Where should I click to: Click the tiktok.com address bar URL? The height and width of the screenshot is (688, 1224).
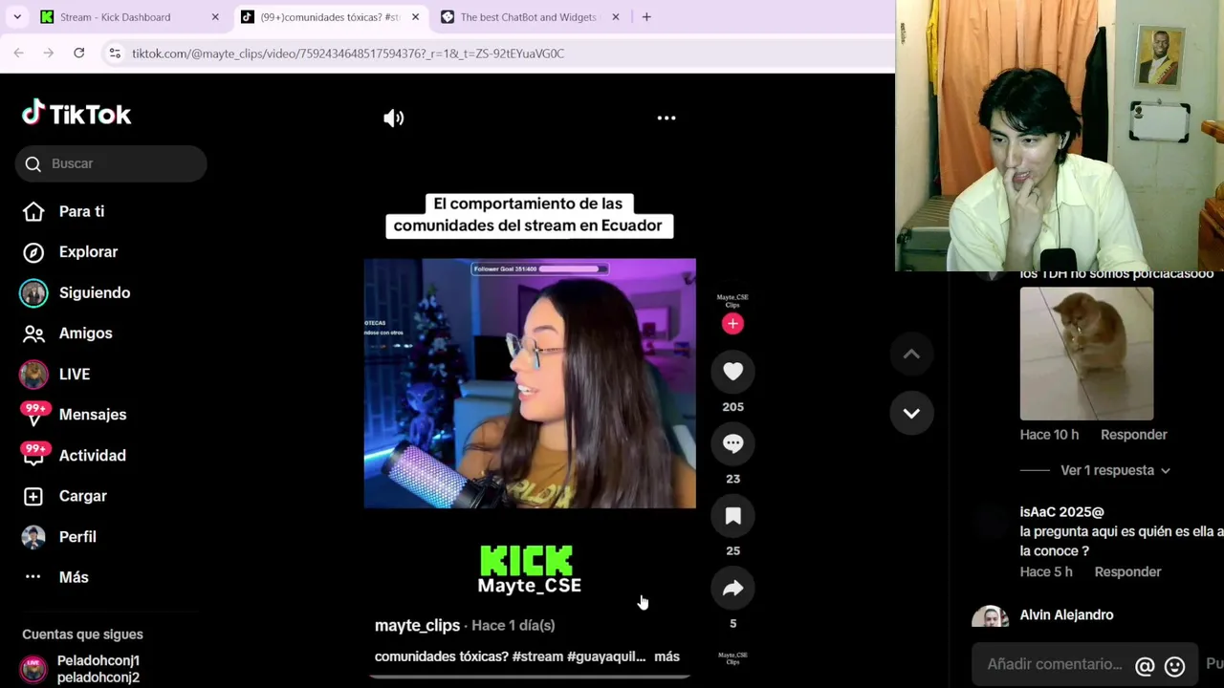(x=348, y=54)
